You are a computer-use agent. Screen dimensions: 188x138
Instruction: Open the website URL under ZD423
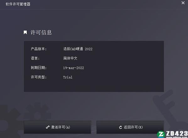(177, 137)
